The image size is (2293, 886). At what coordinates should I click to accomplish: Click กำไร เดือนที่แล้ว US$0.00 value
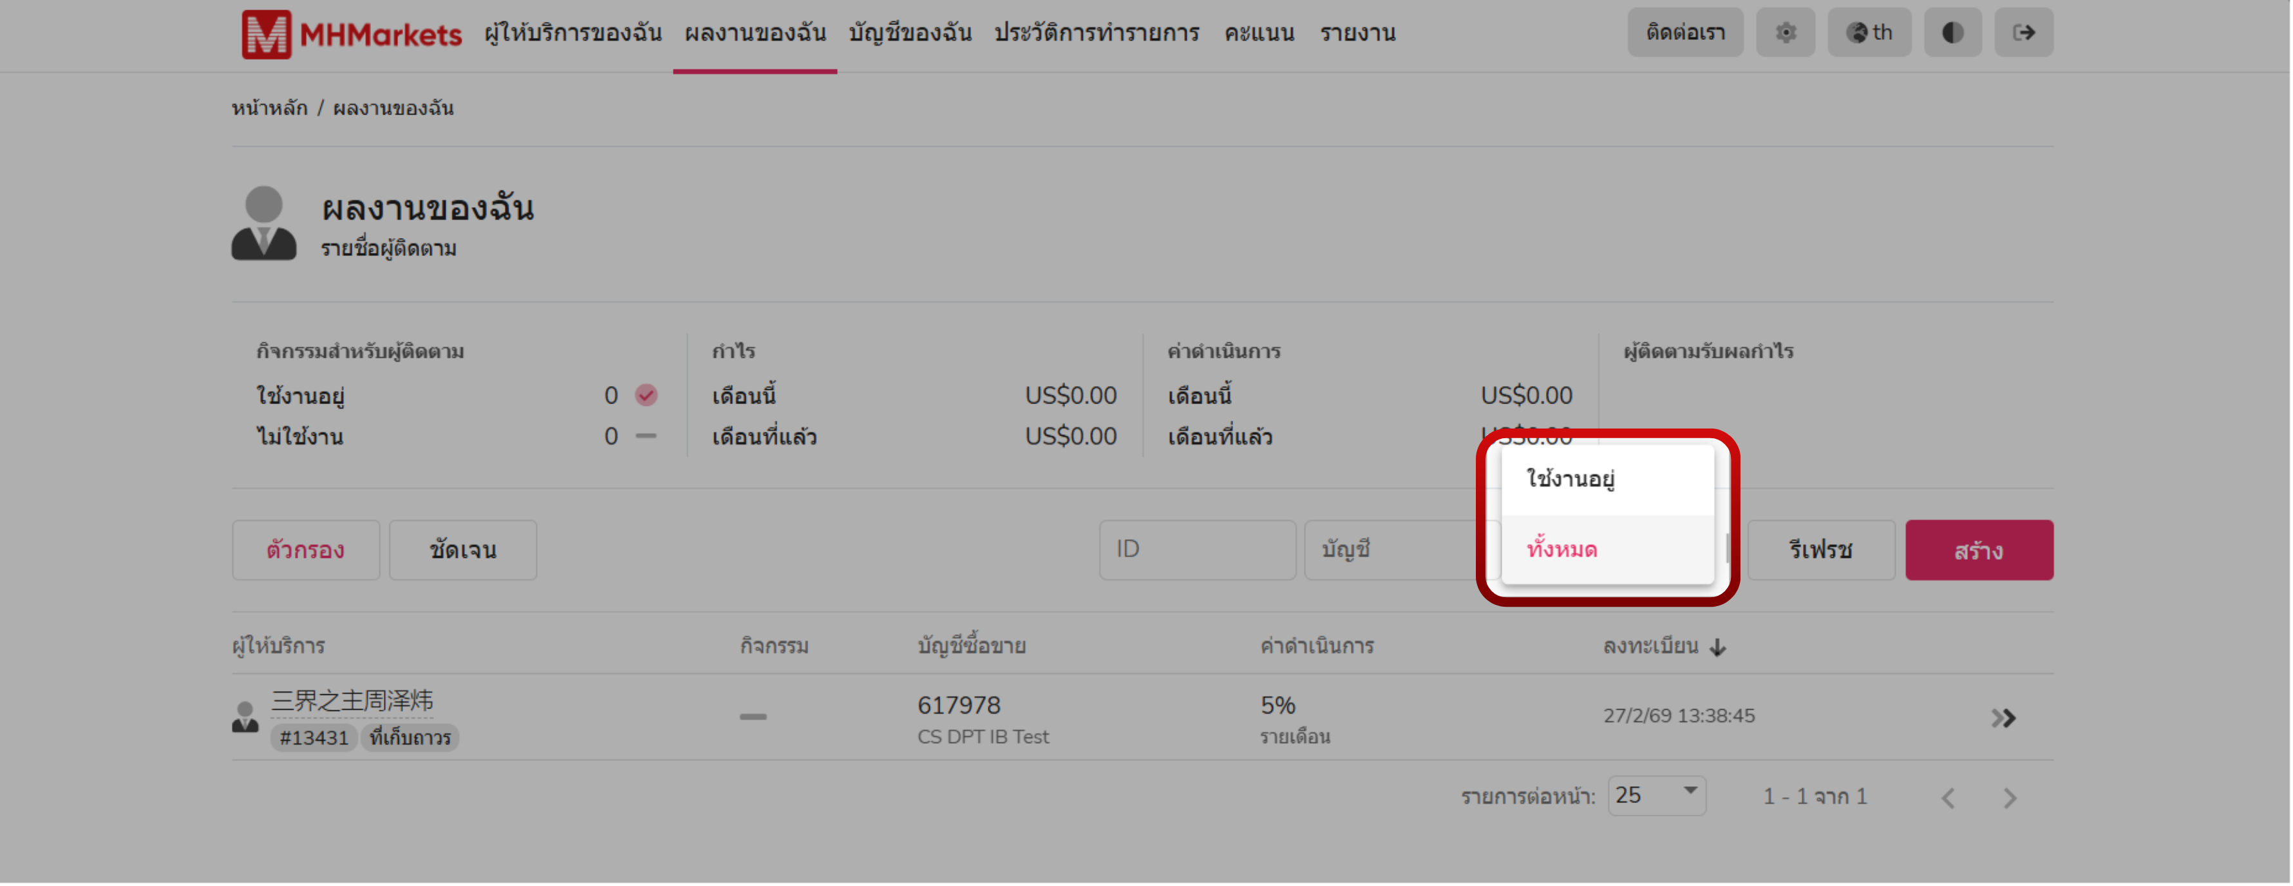click(1071, 436)
